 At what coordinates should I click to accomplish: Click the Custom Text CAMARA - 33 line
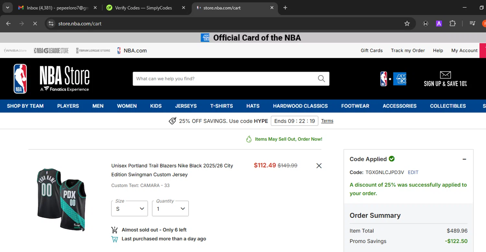pyautogui.click(x=140, y=185)
